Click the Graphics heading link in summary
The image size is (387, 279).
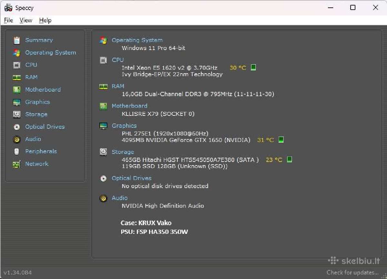[124, 126]
